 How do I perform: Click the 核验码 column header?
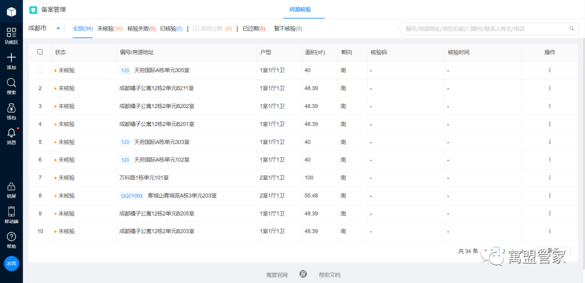[x=379, y=52]
